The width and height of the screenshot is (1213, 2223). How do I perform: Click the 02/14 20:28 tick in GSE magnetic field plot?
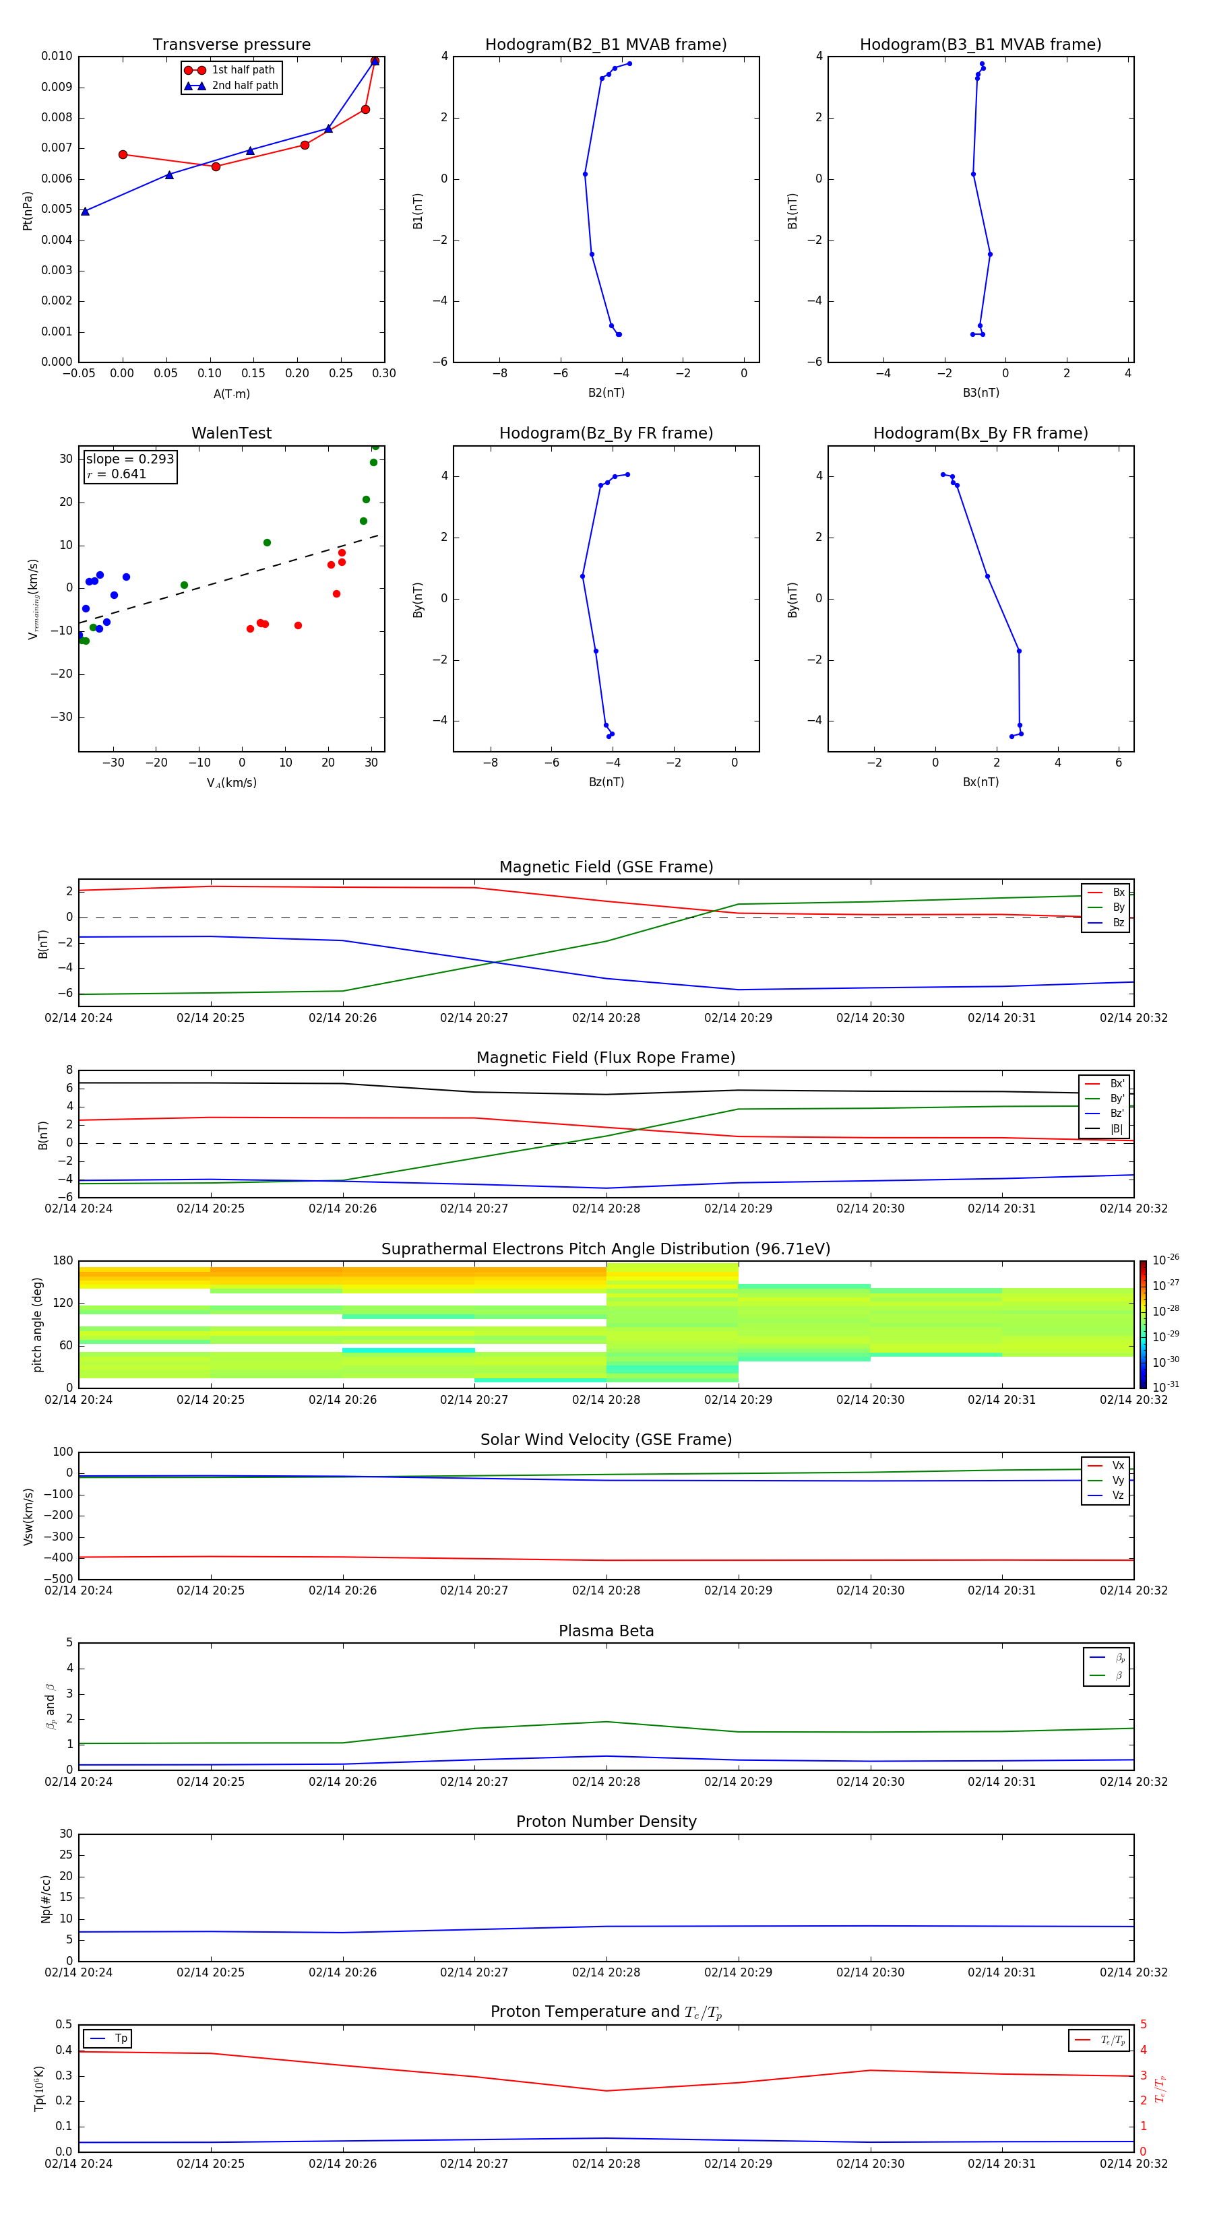(x=606, y=1017)
